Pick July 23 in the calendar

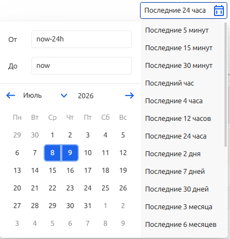click(x=70, y=188)
